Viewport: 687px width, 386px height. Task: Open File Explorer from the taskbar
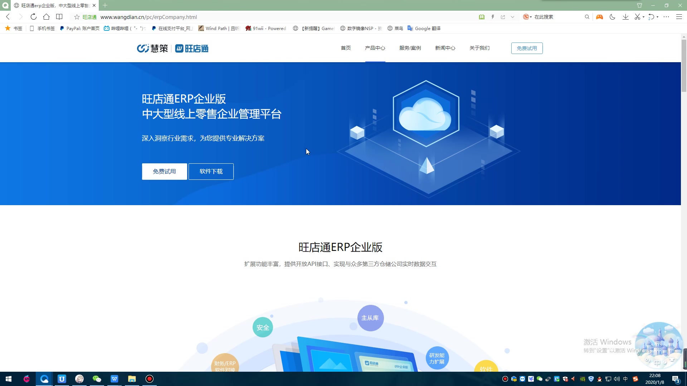point(132,379)
